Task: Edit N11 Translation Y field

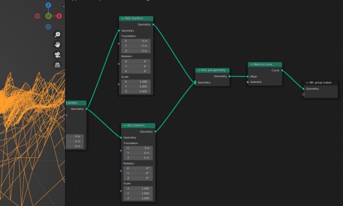Action: pyautogui.click(x=138, y=153)
